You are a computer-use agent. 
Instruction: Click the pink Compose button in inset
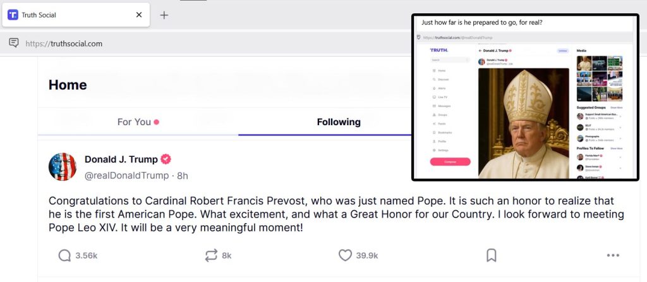pyautogui.click(x=450, y=162)
